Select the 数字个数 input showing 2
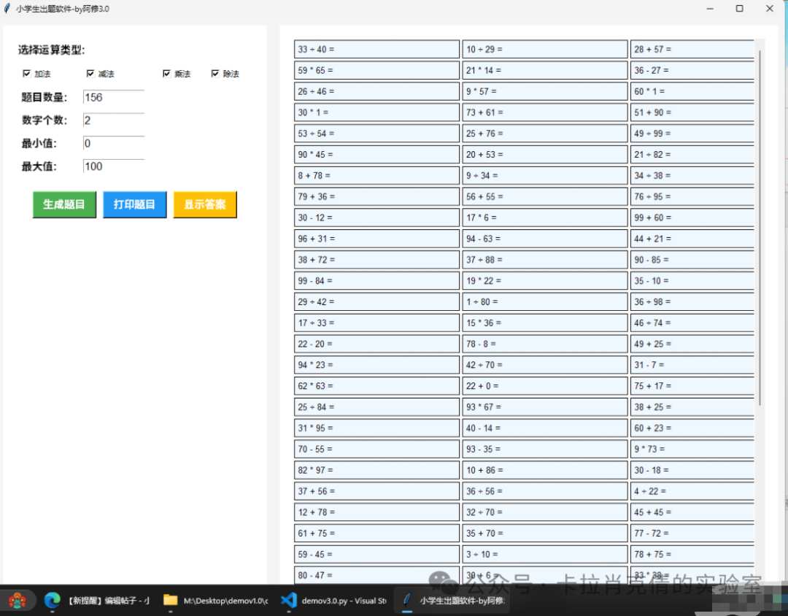The height and width of the screenshot is (616, 788). coord(113,120)
